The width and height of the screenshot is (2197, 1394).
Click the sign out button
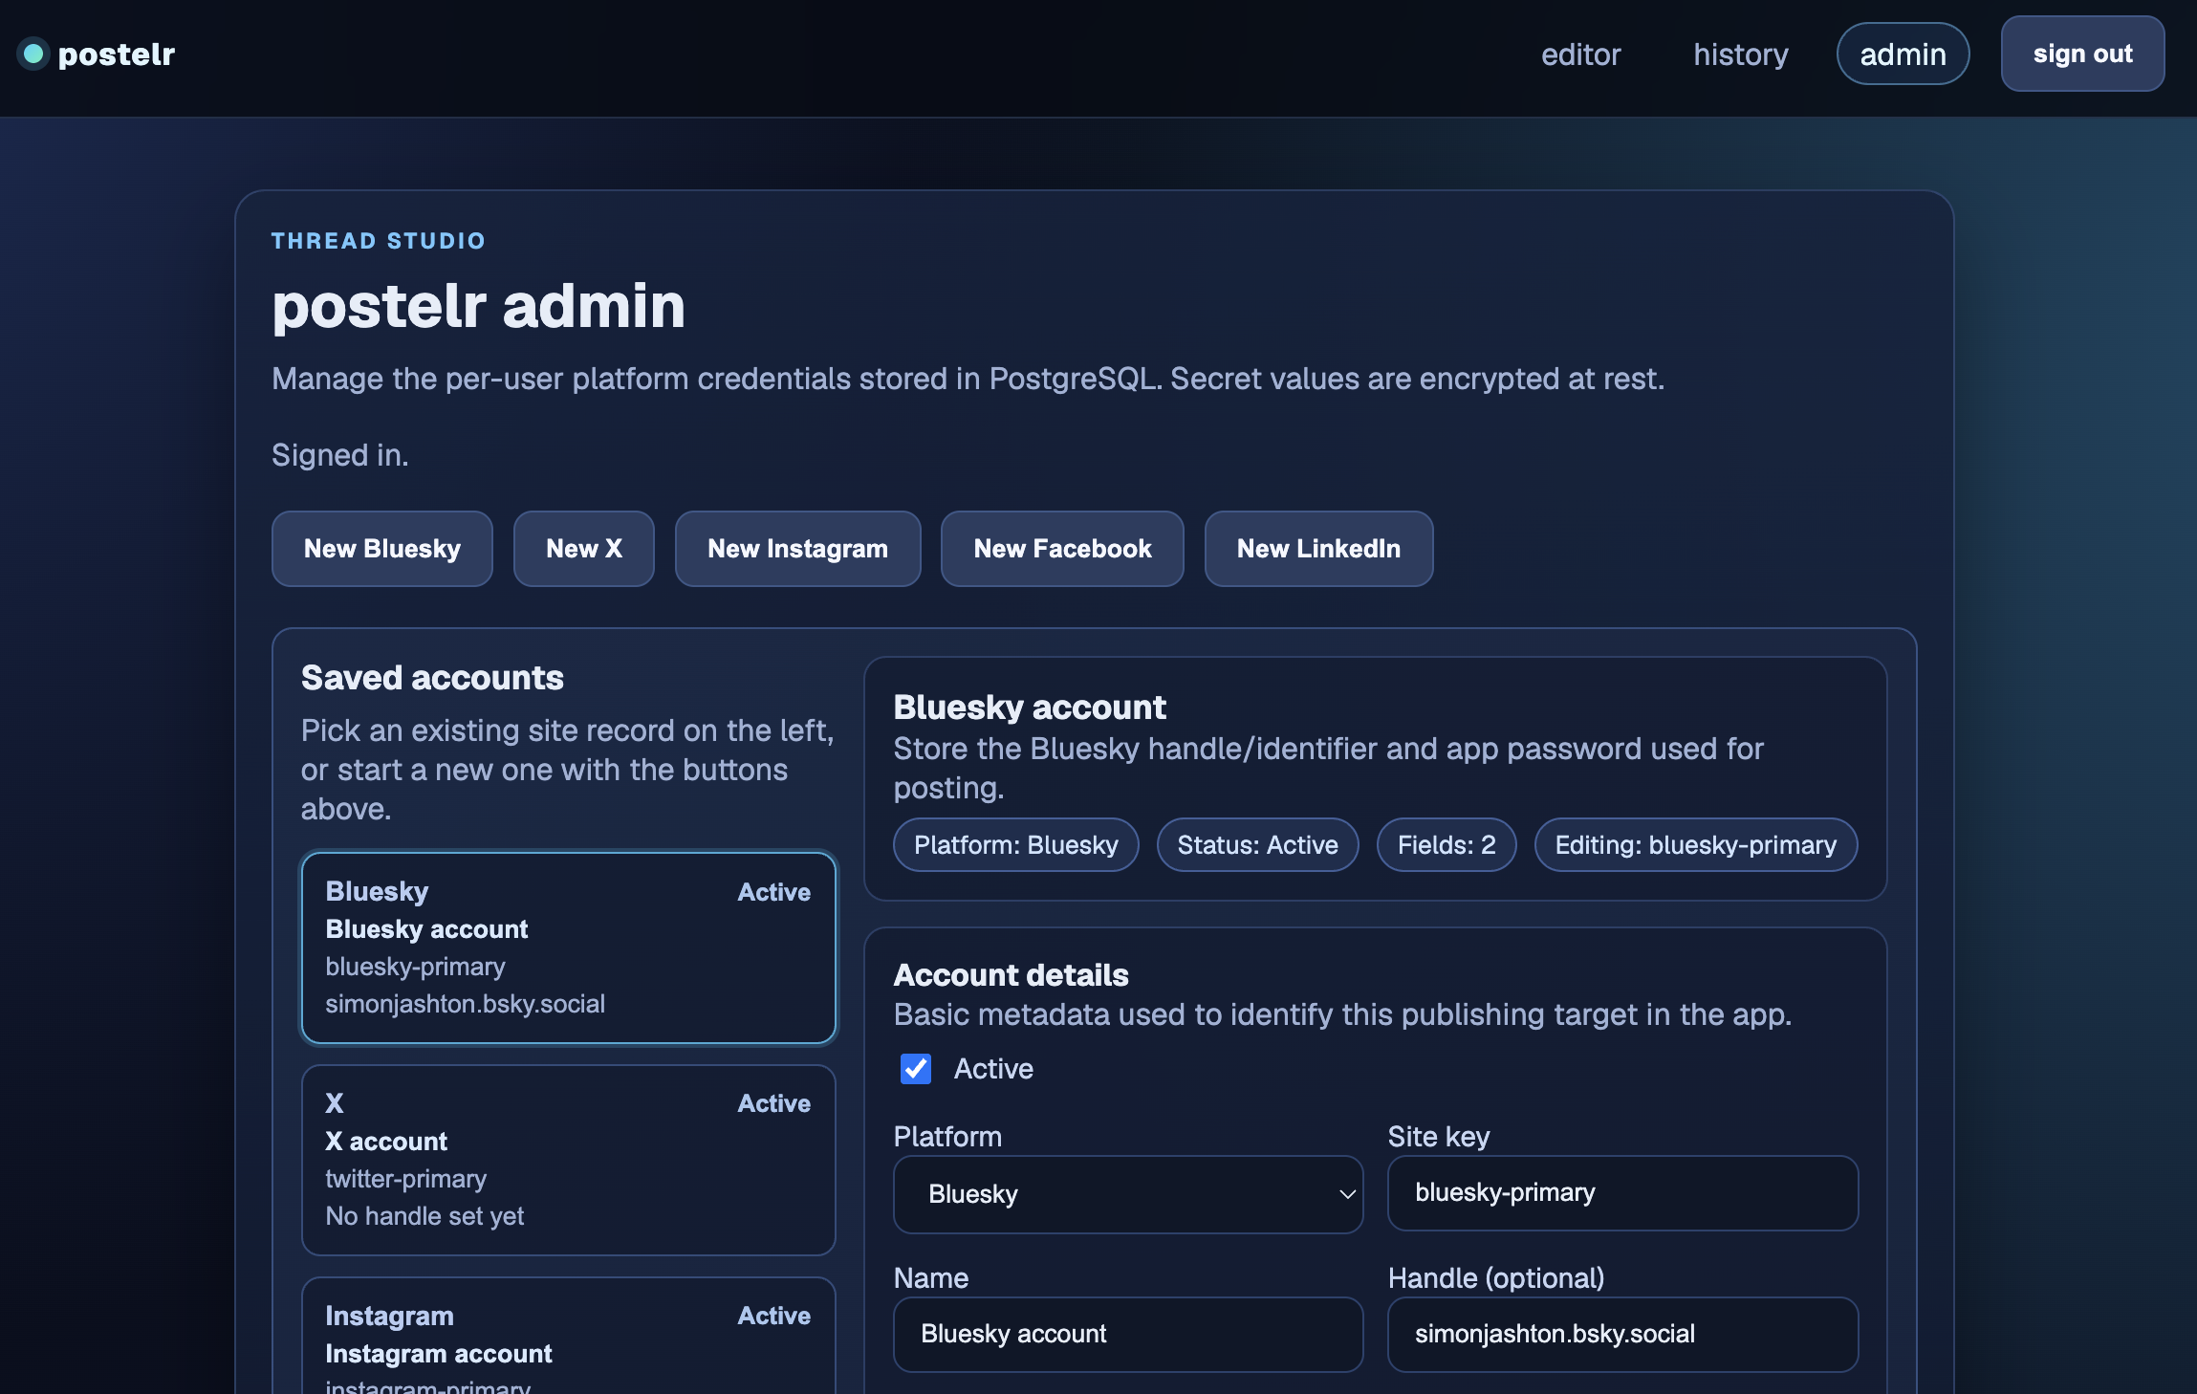coord(2082,54)
